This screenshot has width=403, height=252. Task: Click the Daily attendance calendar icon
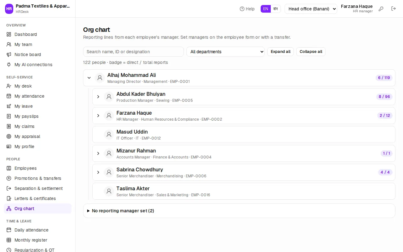[9, 230]
